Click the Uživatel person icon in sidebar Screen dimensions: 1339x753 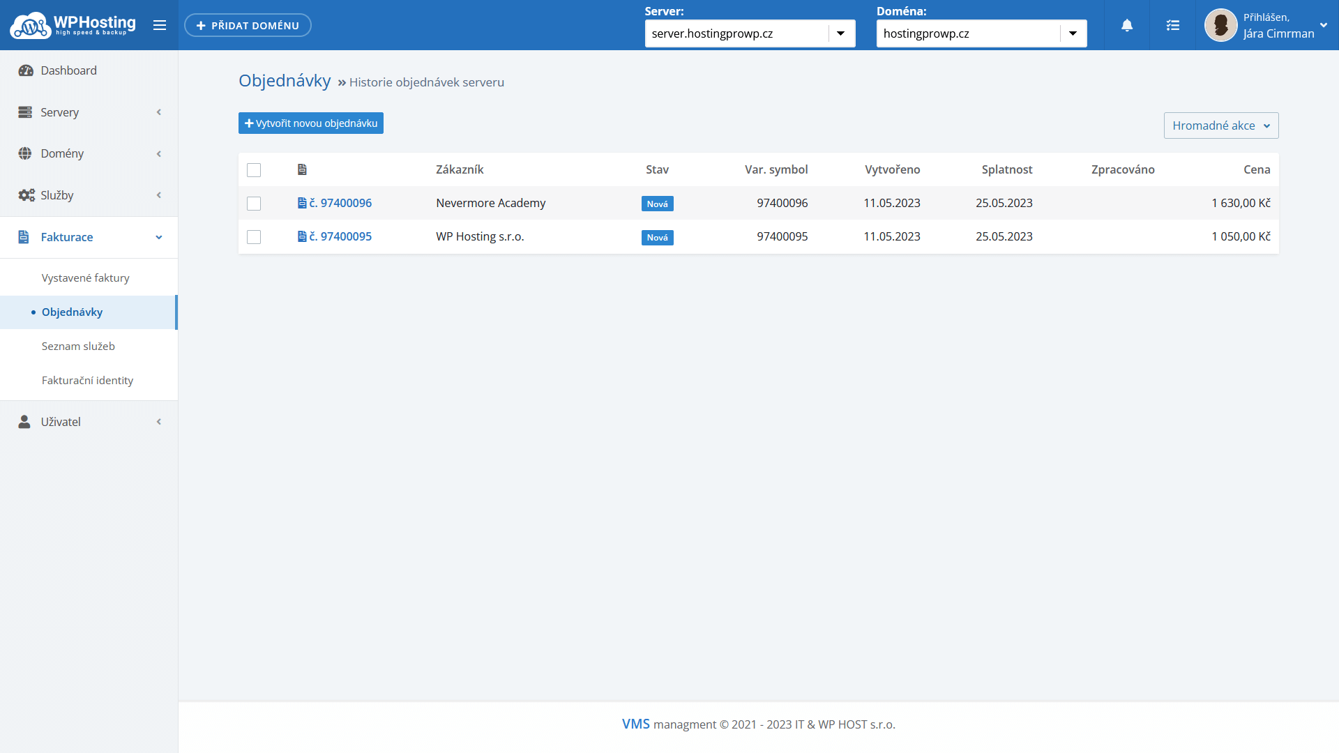point(24,422)
